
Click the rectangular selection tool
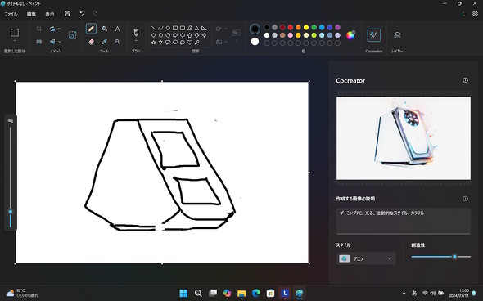pyautogui.click(x=15, y=33)
